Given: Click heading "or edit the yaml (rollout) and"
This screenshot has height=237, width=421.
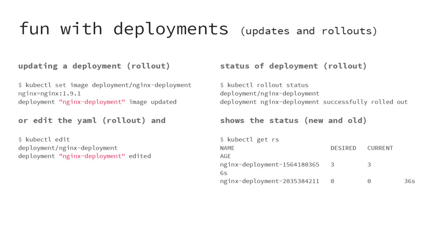Looking at the screenshot, I should (x=92, y=121).
